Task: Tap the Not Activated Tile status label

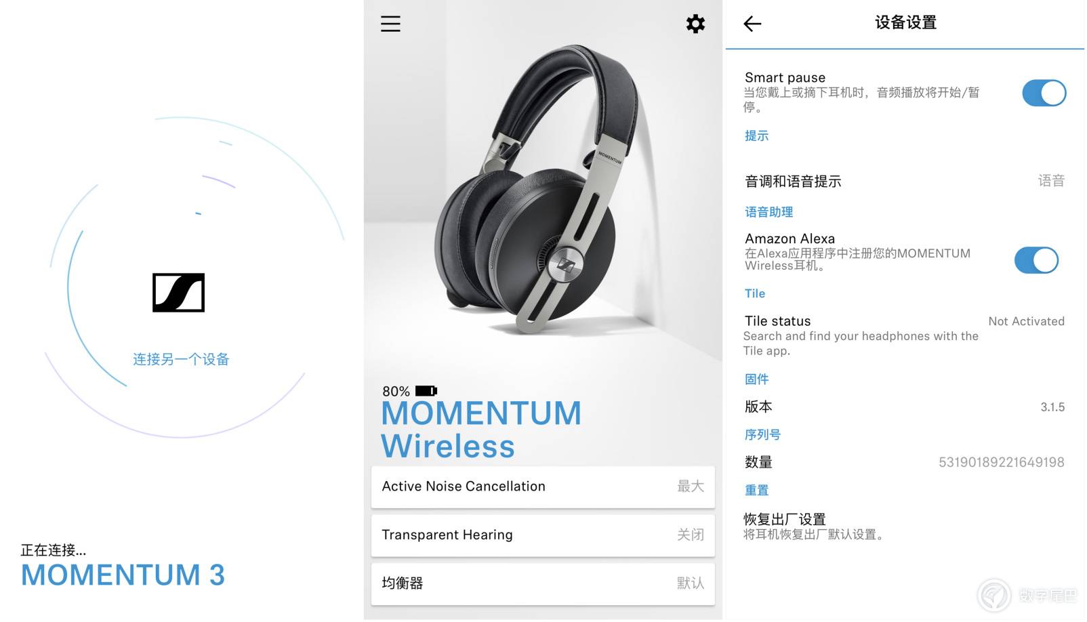Action: coord(1026,321)
